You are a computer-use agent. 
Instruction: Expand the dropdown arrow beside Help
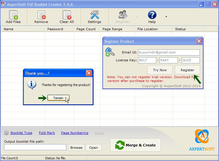[166, 17]
